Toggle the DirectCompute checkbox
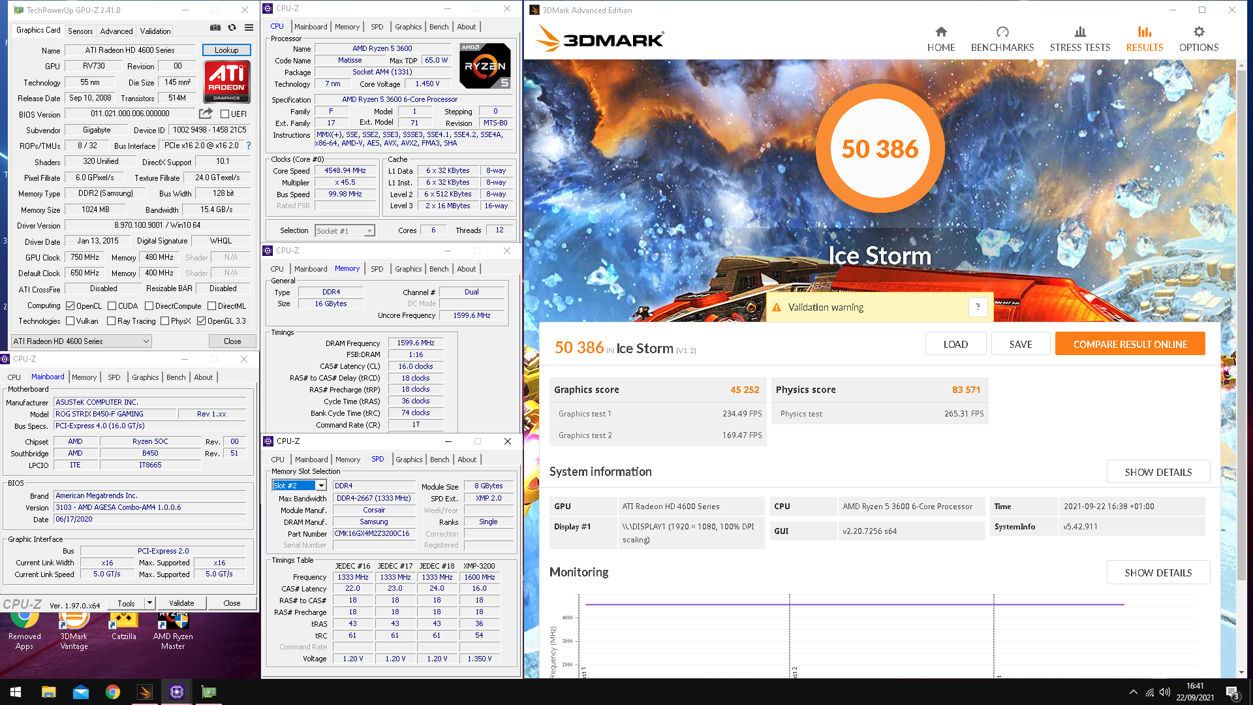Screen dimensions: 1253x705 tap(149, 305)
